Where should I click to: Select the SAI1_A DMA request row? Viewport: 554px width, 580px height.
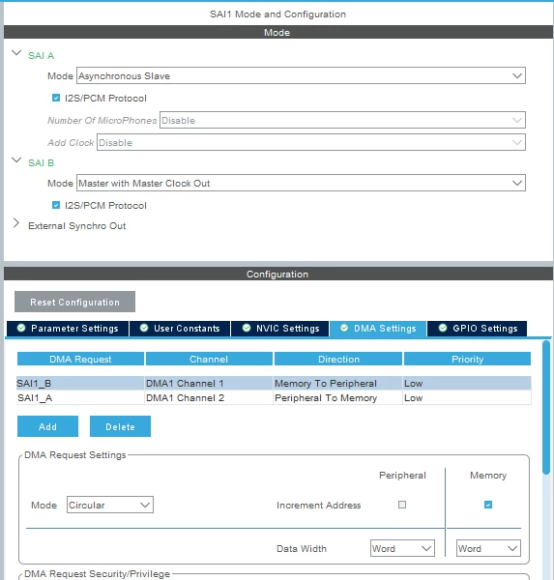(274, 398)
